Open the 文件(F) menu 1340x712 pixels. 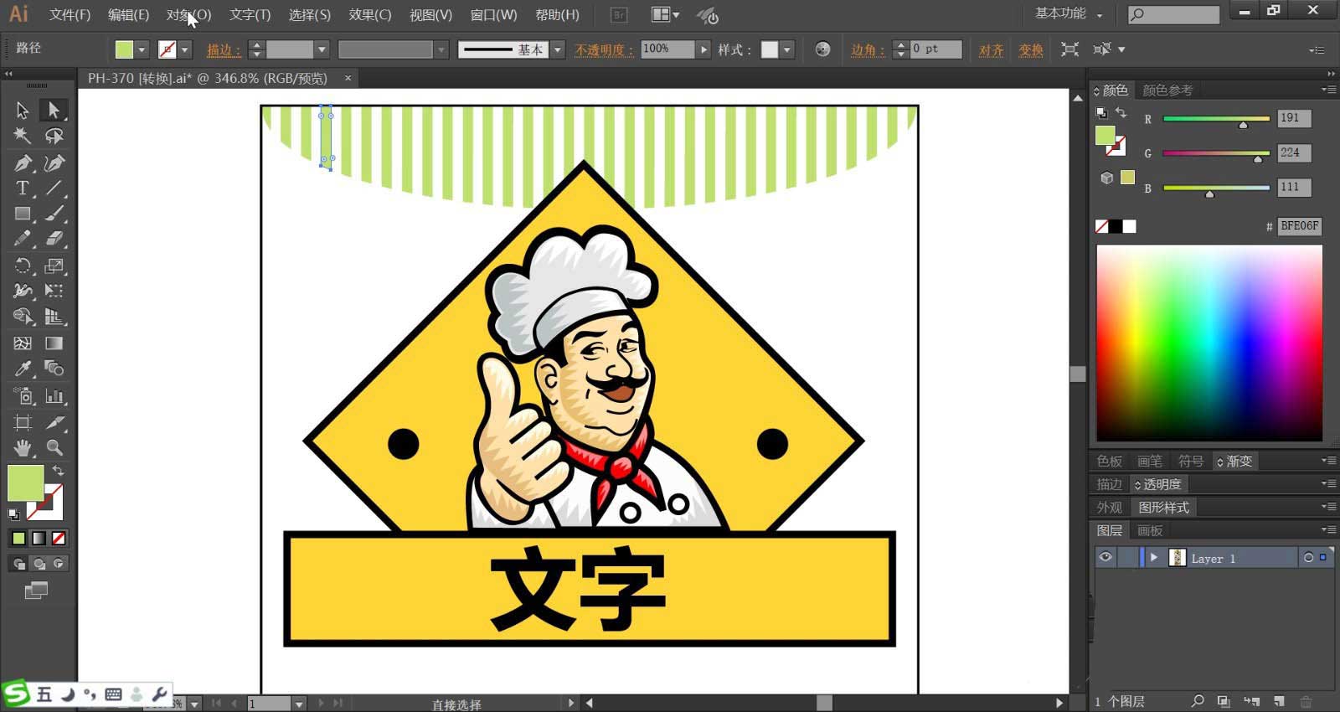(70, 15)
